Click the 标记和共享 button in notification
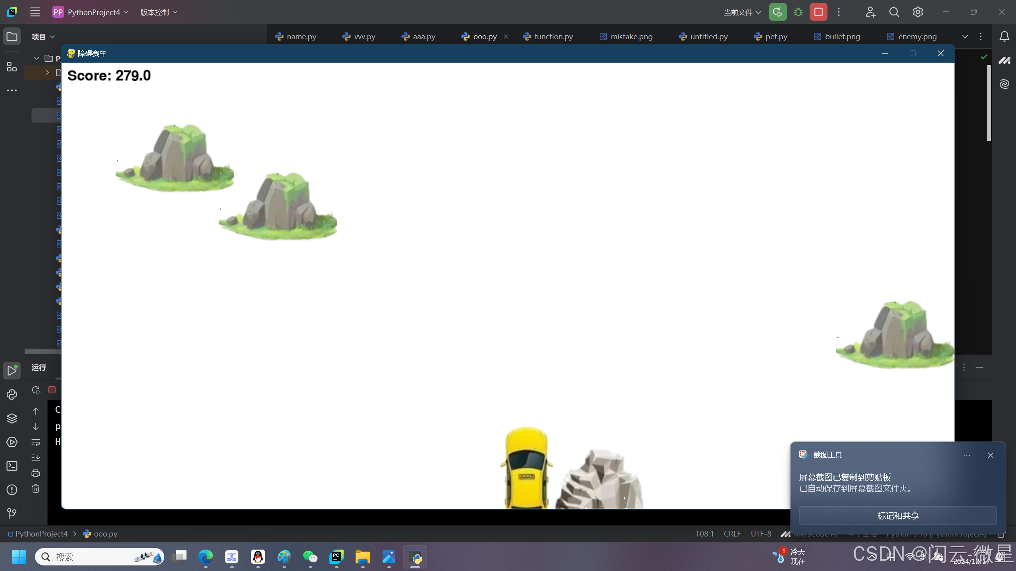Viewport: 1016px width, 571px height. 898,515
